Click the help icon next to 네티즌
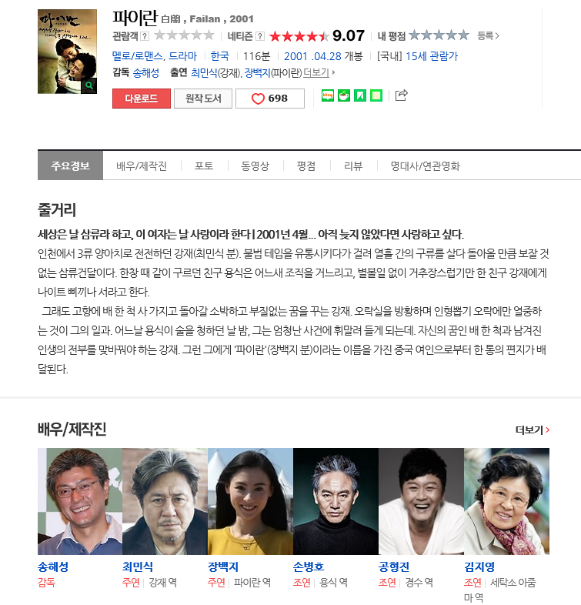 pos(260,36)
